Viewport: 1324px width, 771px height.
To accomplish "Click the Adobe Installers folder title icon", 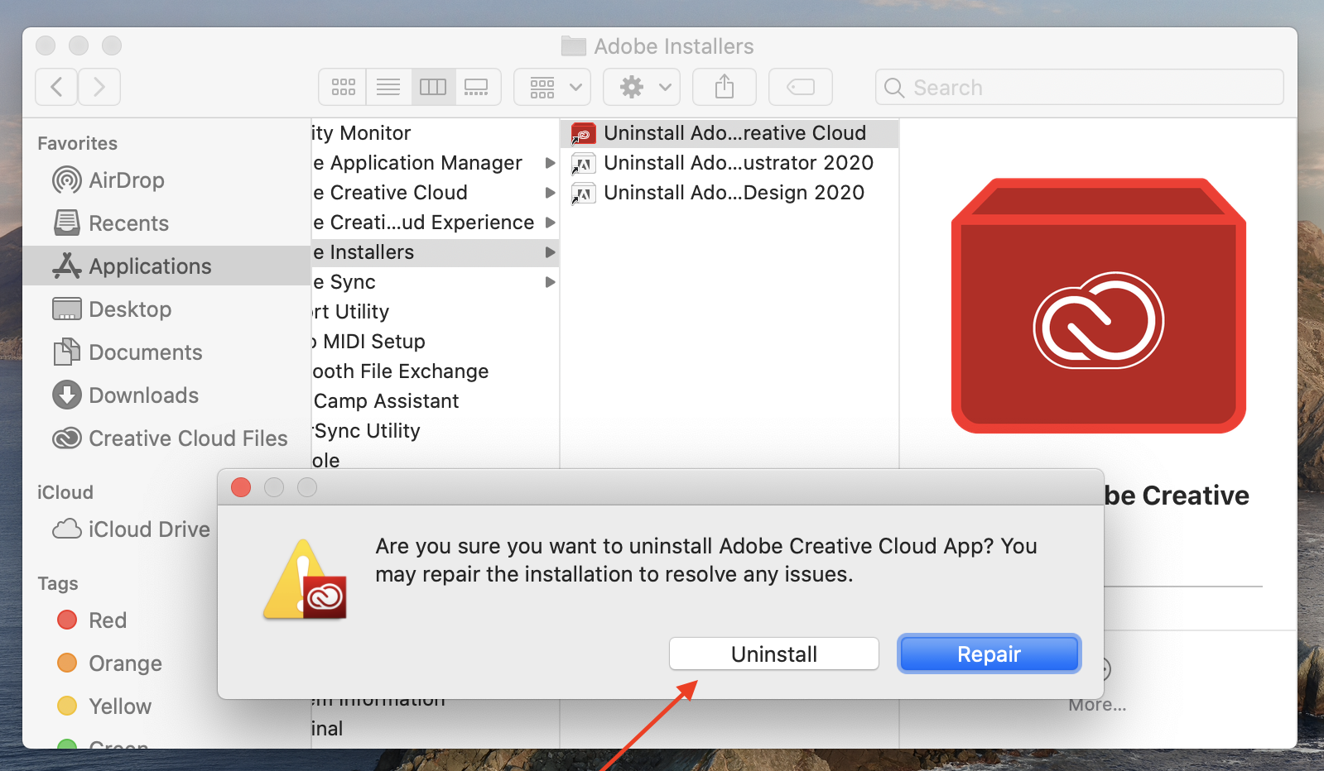I will [573, 45].
